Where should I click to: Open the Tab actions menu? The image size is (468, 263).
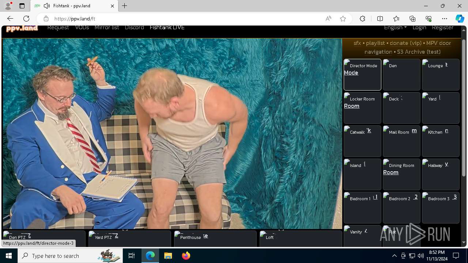[22, 6]
